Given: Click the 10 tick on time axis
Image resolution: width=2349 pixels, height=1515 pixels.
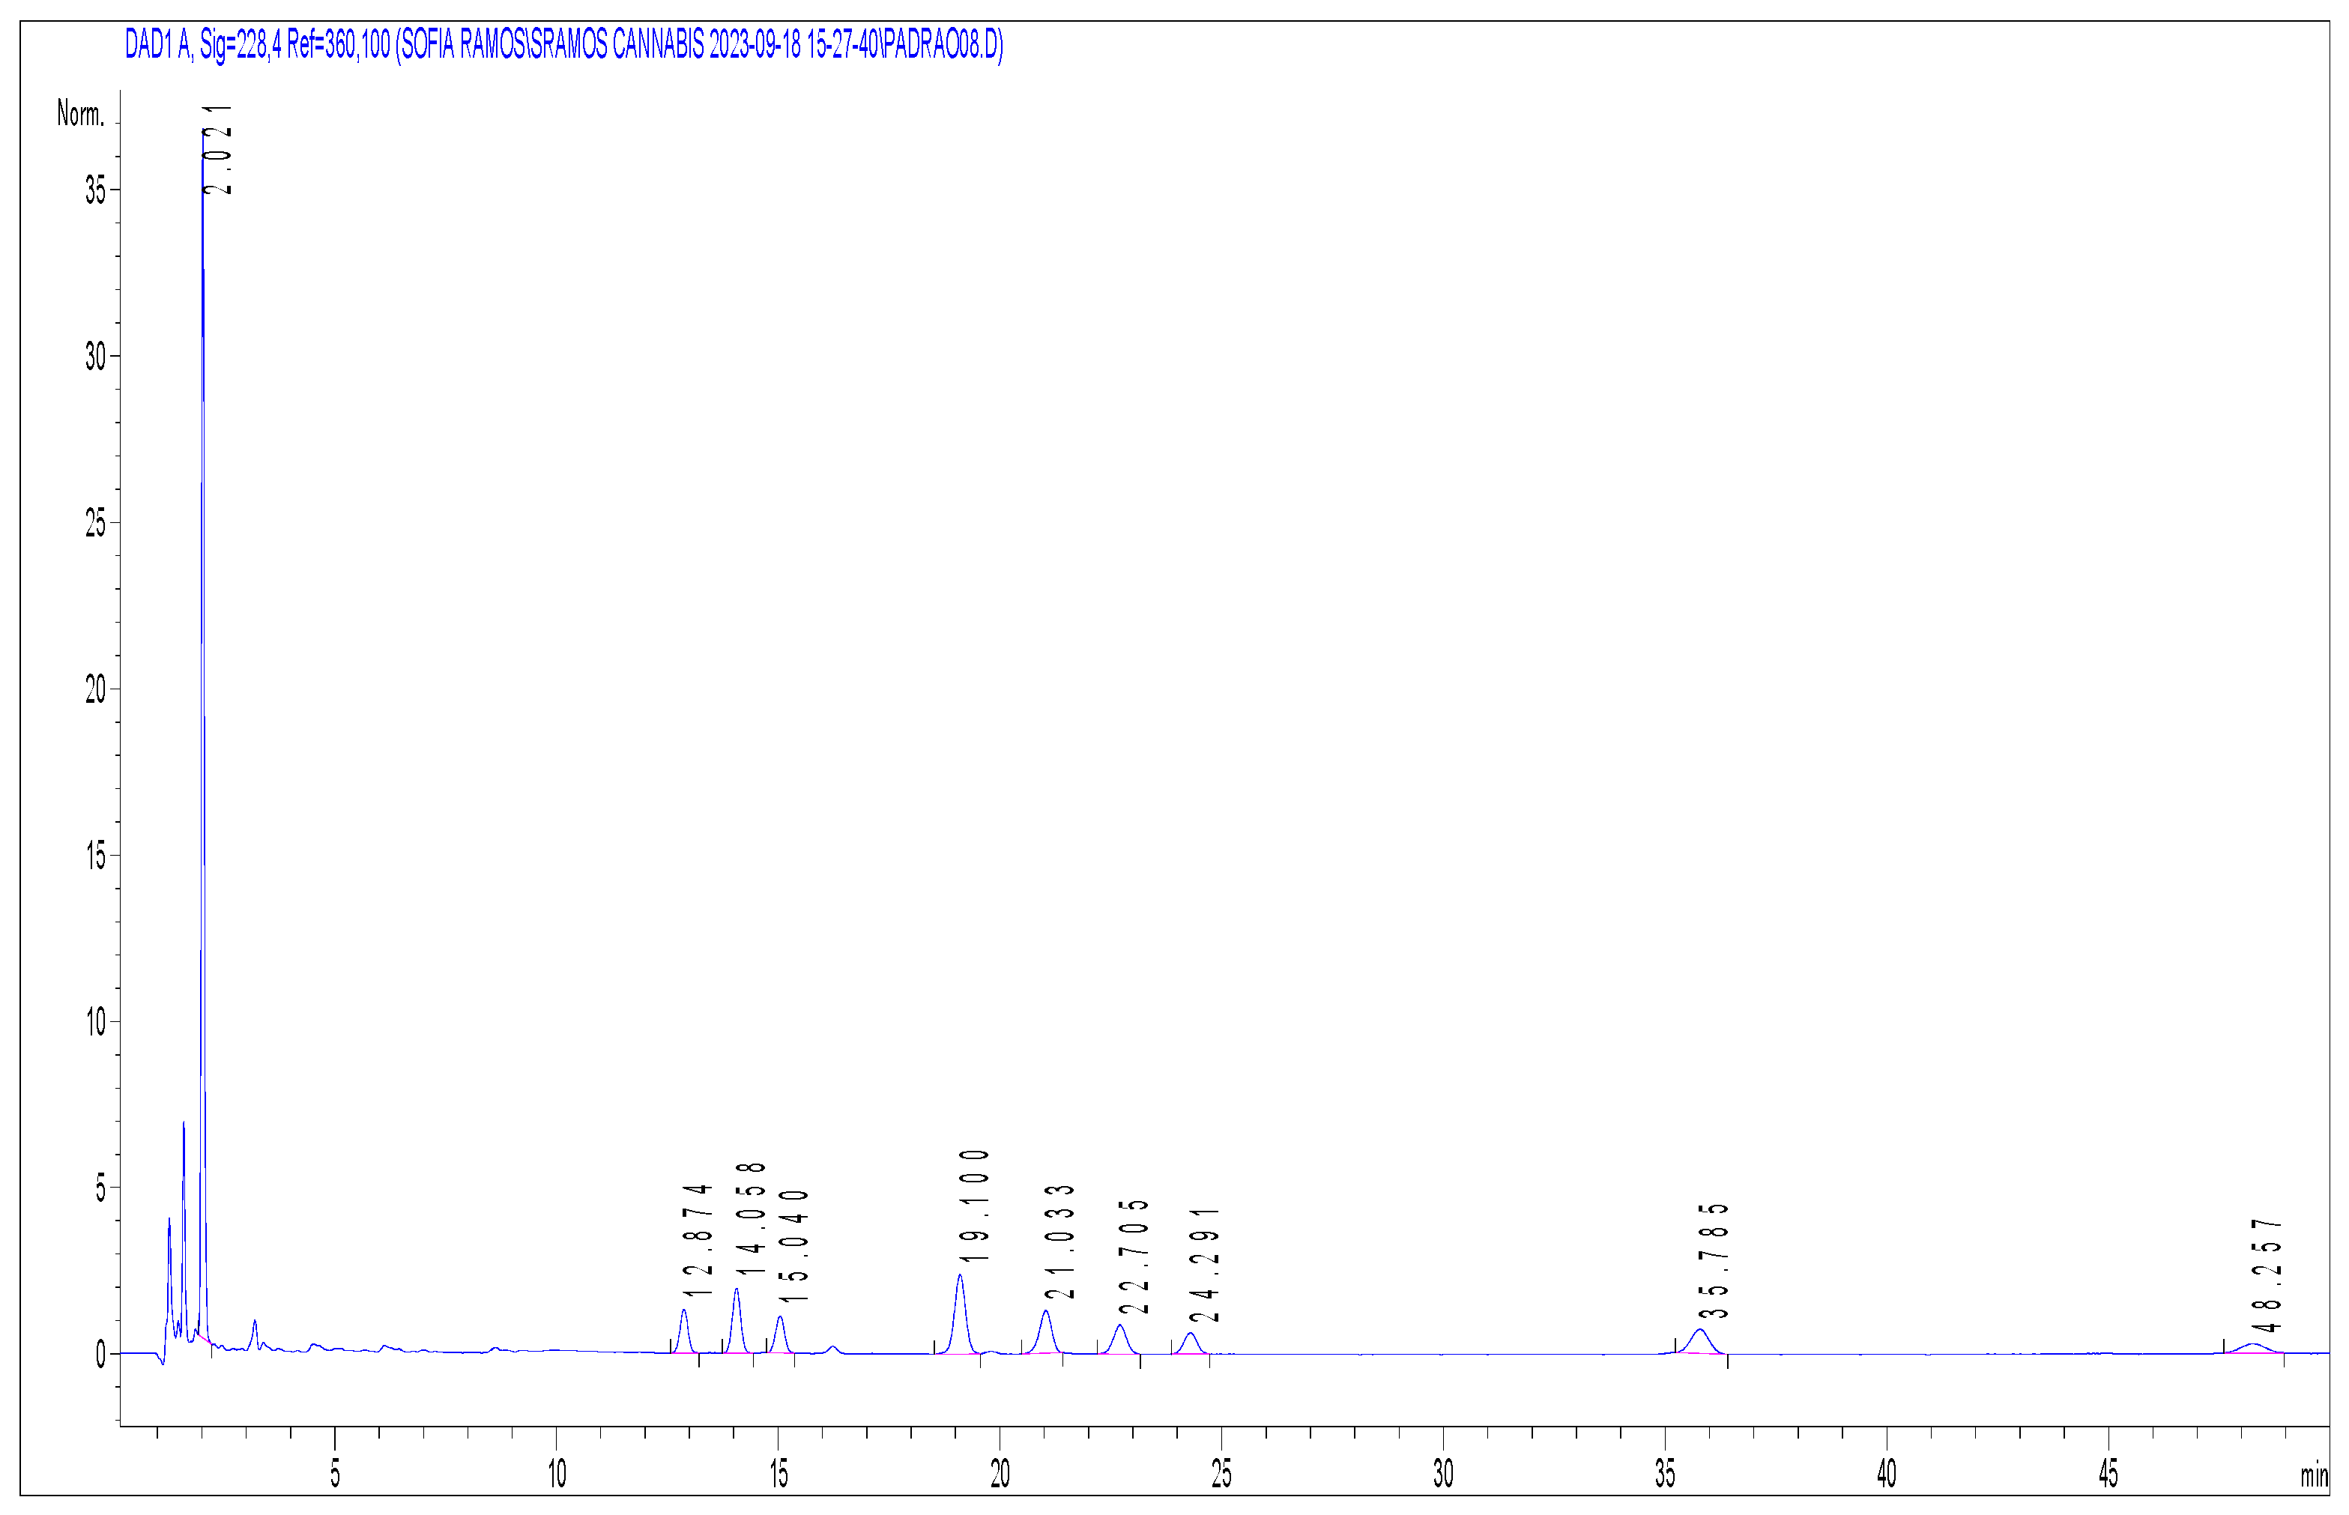Looking at the screenshot, I should tap(557, 1474).
